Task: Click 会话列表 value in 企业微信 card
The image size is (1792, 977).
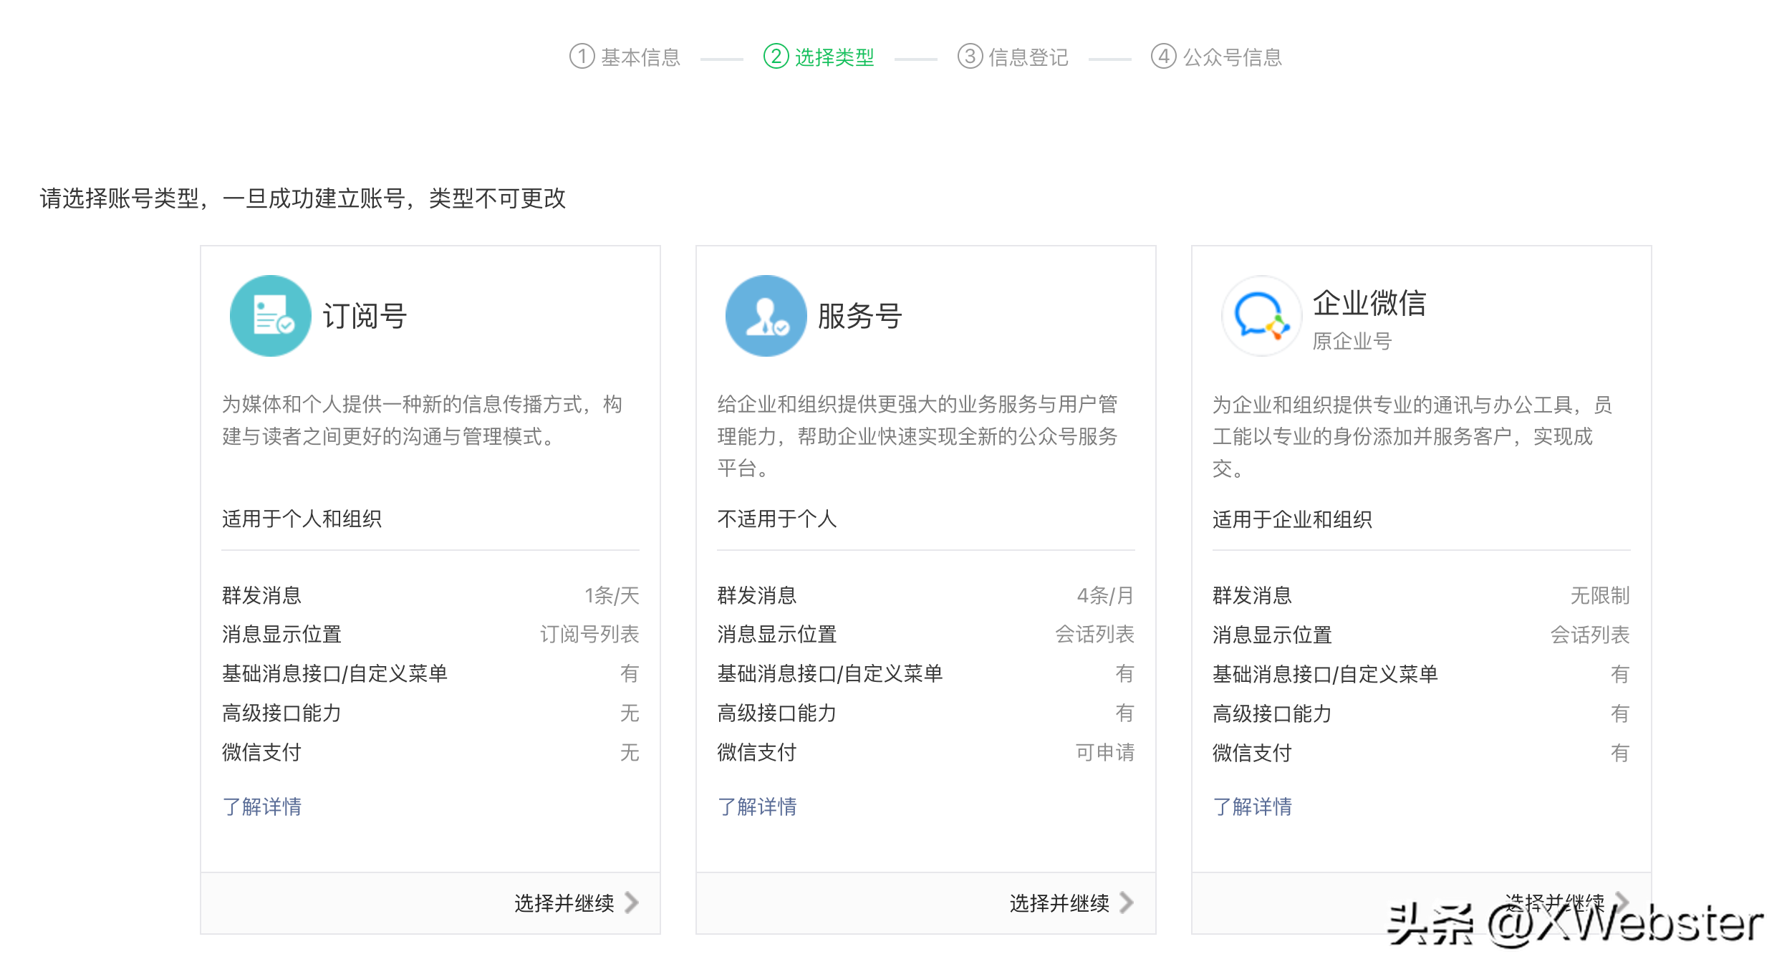Action: pyautogui.click(x=1590, y=635)
